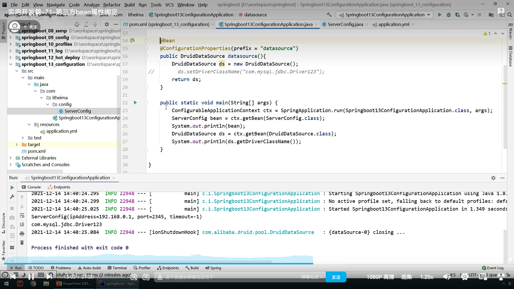Clear console output with trash icon

coord(22,243)
